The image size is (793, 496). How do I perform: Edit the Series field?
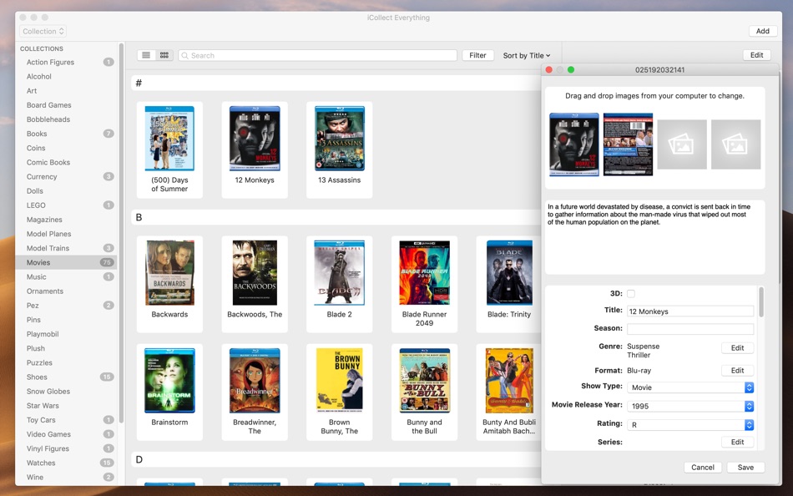[x=737, y=442]
